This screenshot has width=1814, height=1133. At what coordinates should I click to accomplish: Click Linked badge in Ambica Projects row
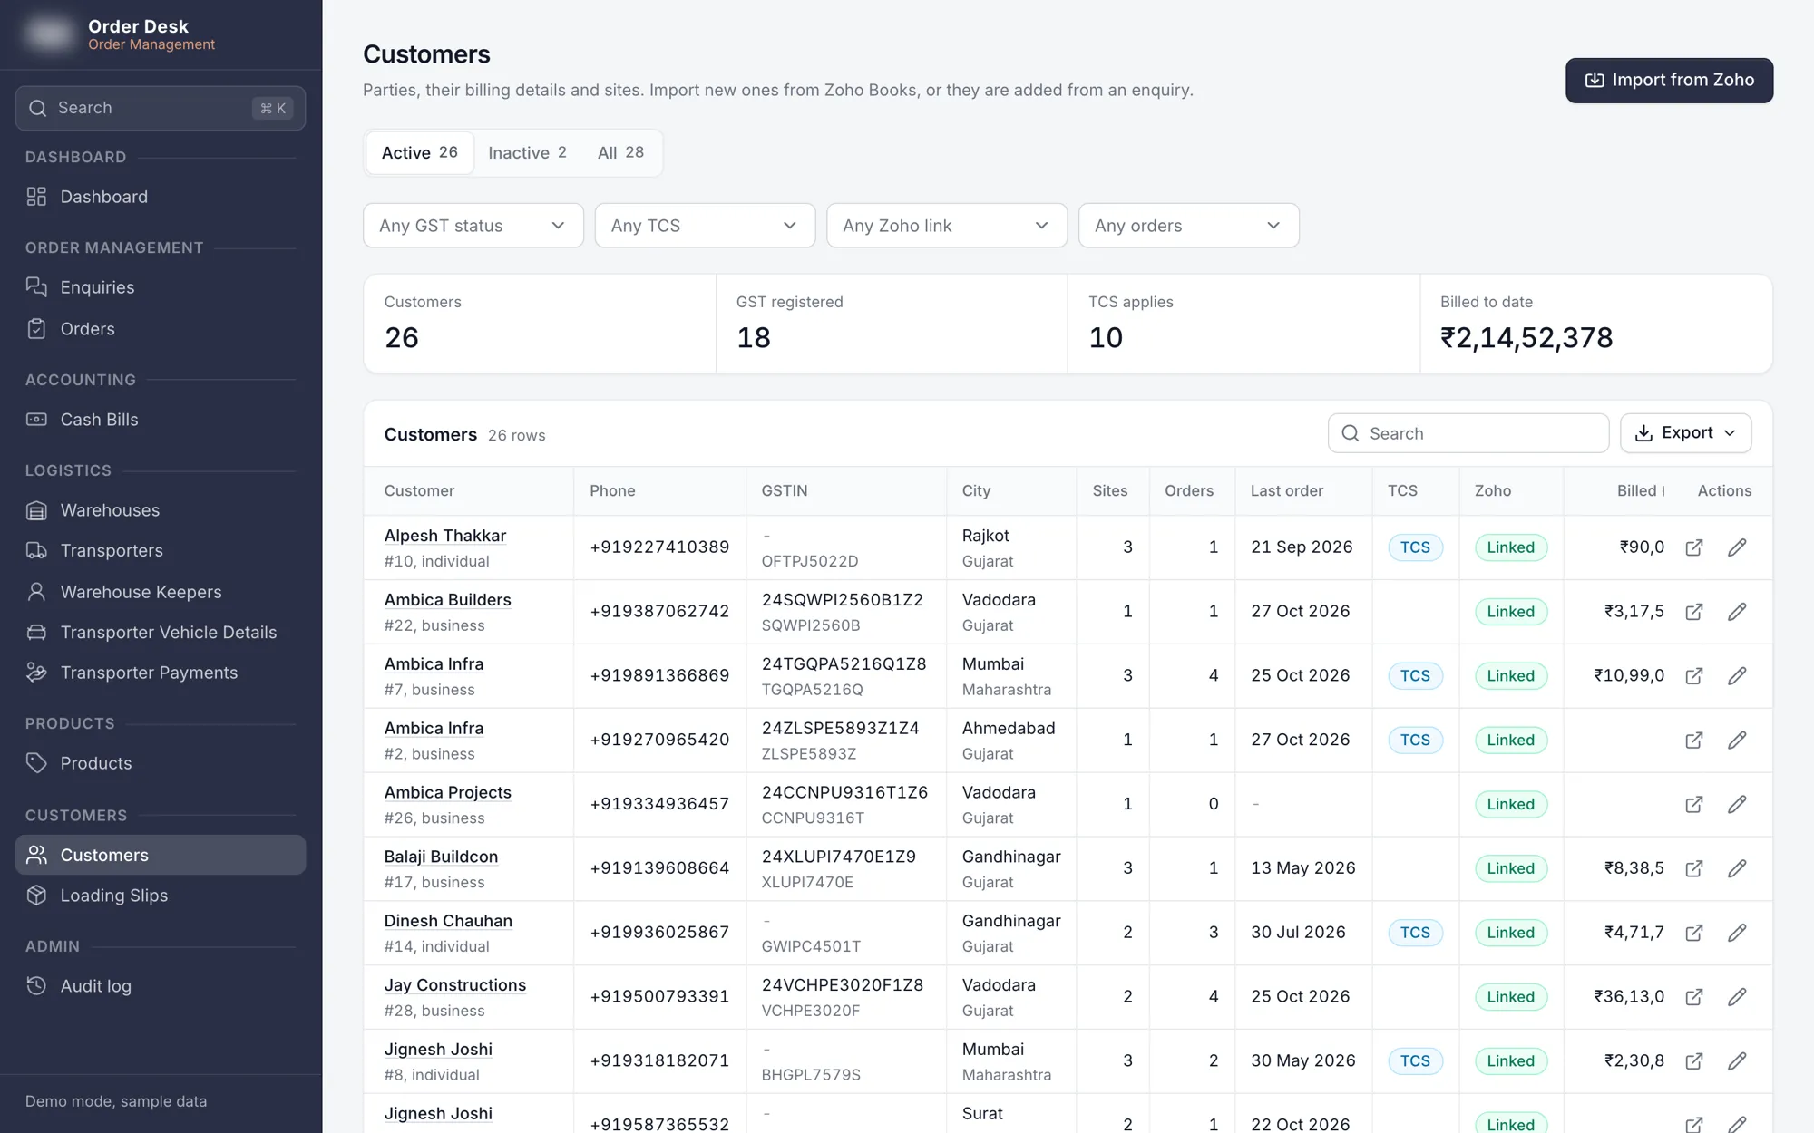pyautogui.click(x=1510, y=804)
